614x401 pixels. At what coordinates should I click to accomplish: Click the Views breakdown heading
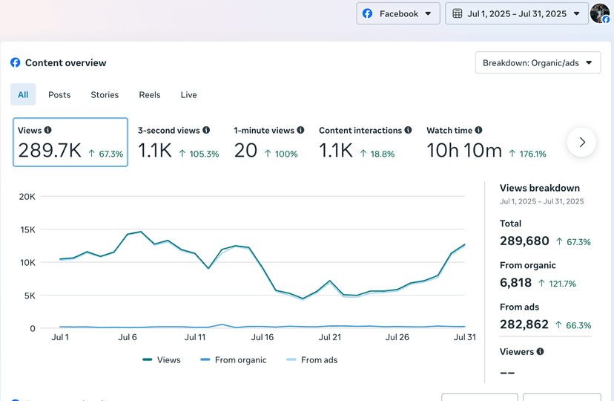tap(540, 188)
